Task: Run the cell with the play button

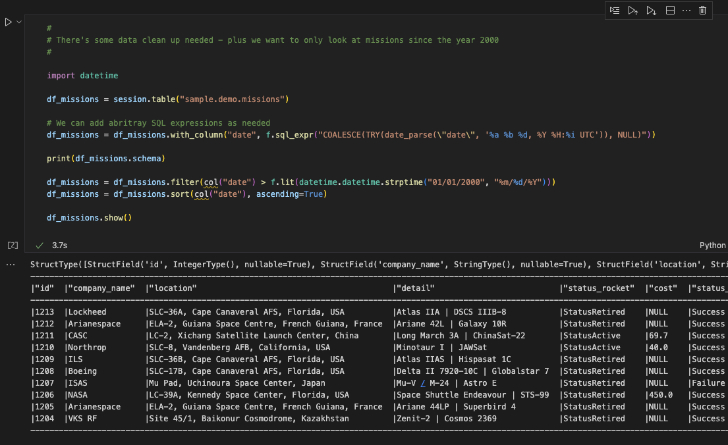Action: tap(8, 22)
